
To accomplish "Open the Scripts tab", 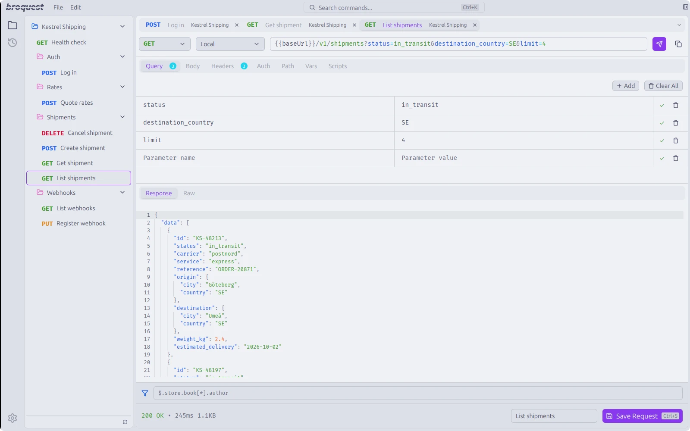I will pos(337,66).
